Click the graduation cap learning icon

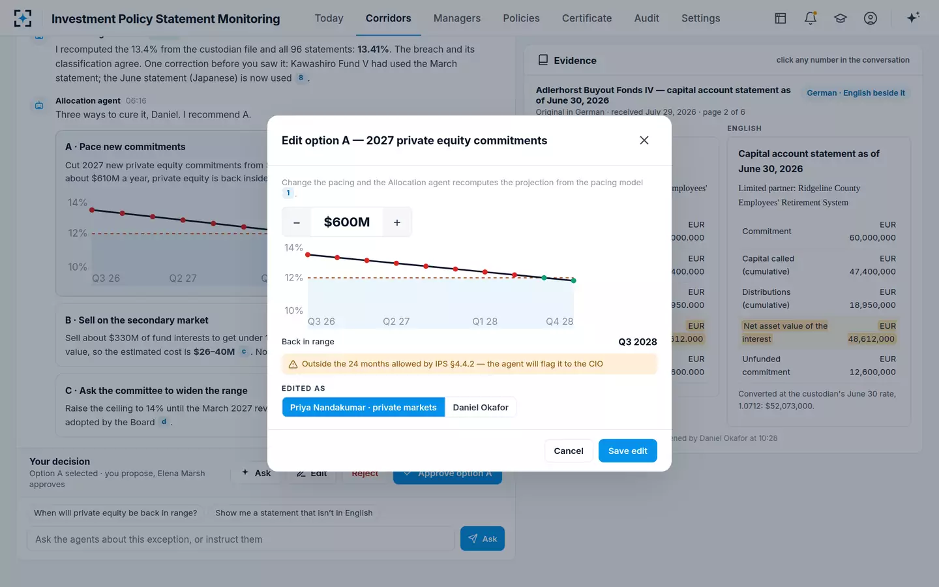click(x=841, y=18)
